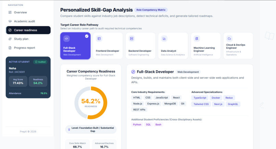This screenshot has width=276, height=149.
Task: Click the check icon in the Audited badge
Action: coord(36,62)
